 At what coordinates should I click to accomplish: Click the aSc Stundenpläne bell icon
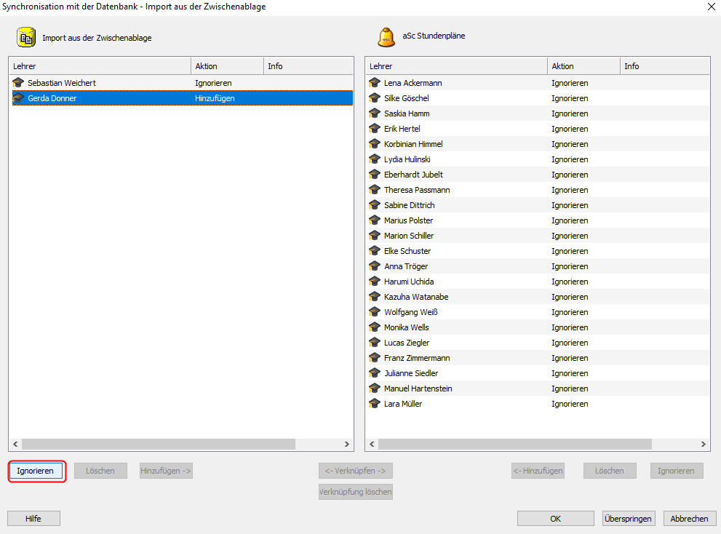[386, 37]
